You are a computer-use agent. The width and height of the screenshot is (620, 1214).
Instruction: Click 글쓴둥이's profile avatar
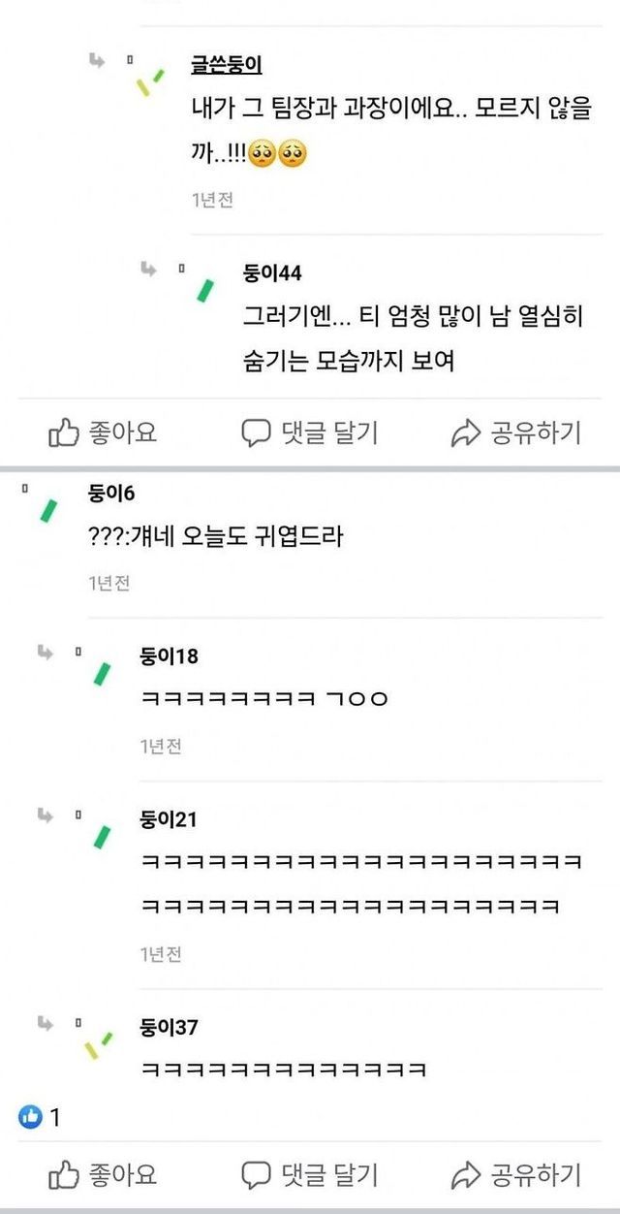click(x=150, y=80)
